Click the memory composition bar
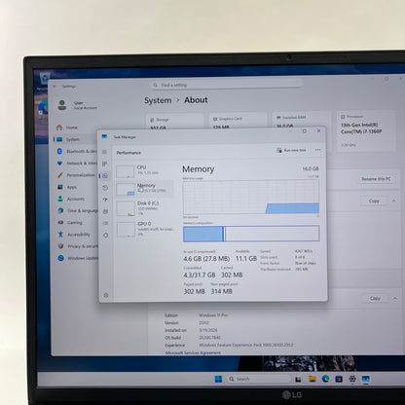This screenshot has width=405, height=405. [251, 234]
